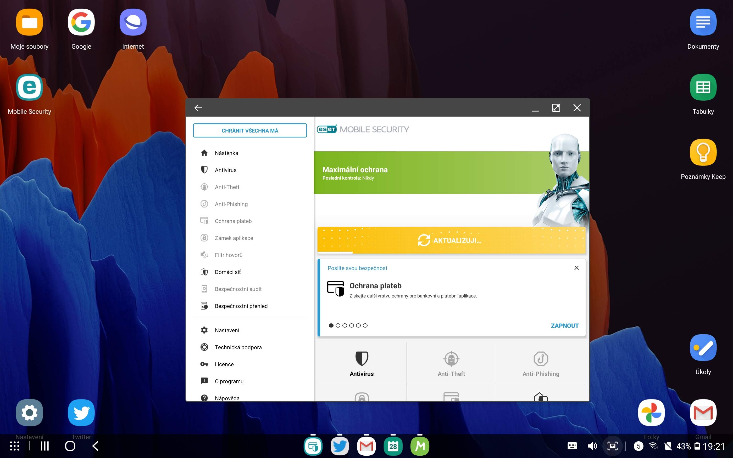Image resolution: width=733 pixels, height=458 pixels.
Task: Open Anti-Phishing in sidebar
Action: coord(250,204)
